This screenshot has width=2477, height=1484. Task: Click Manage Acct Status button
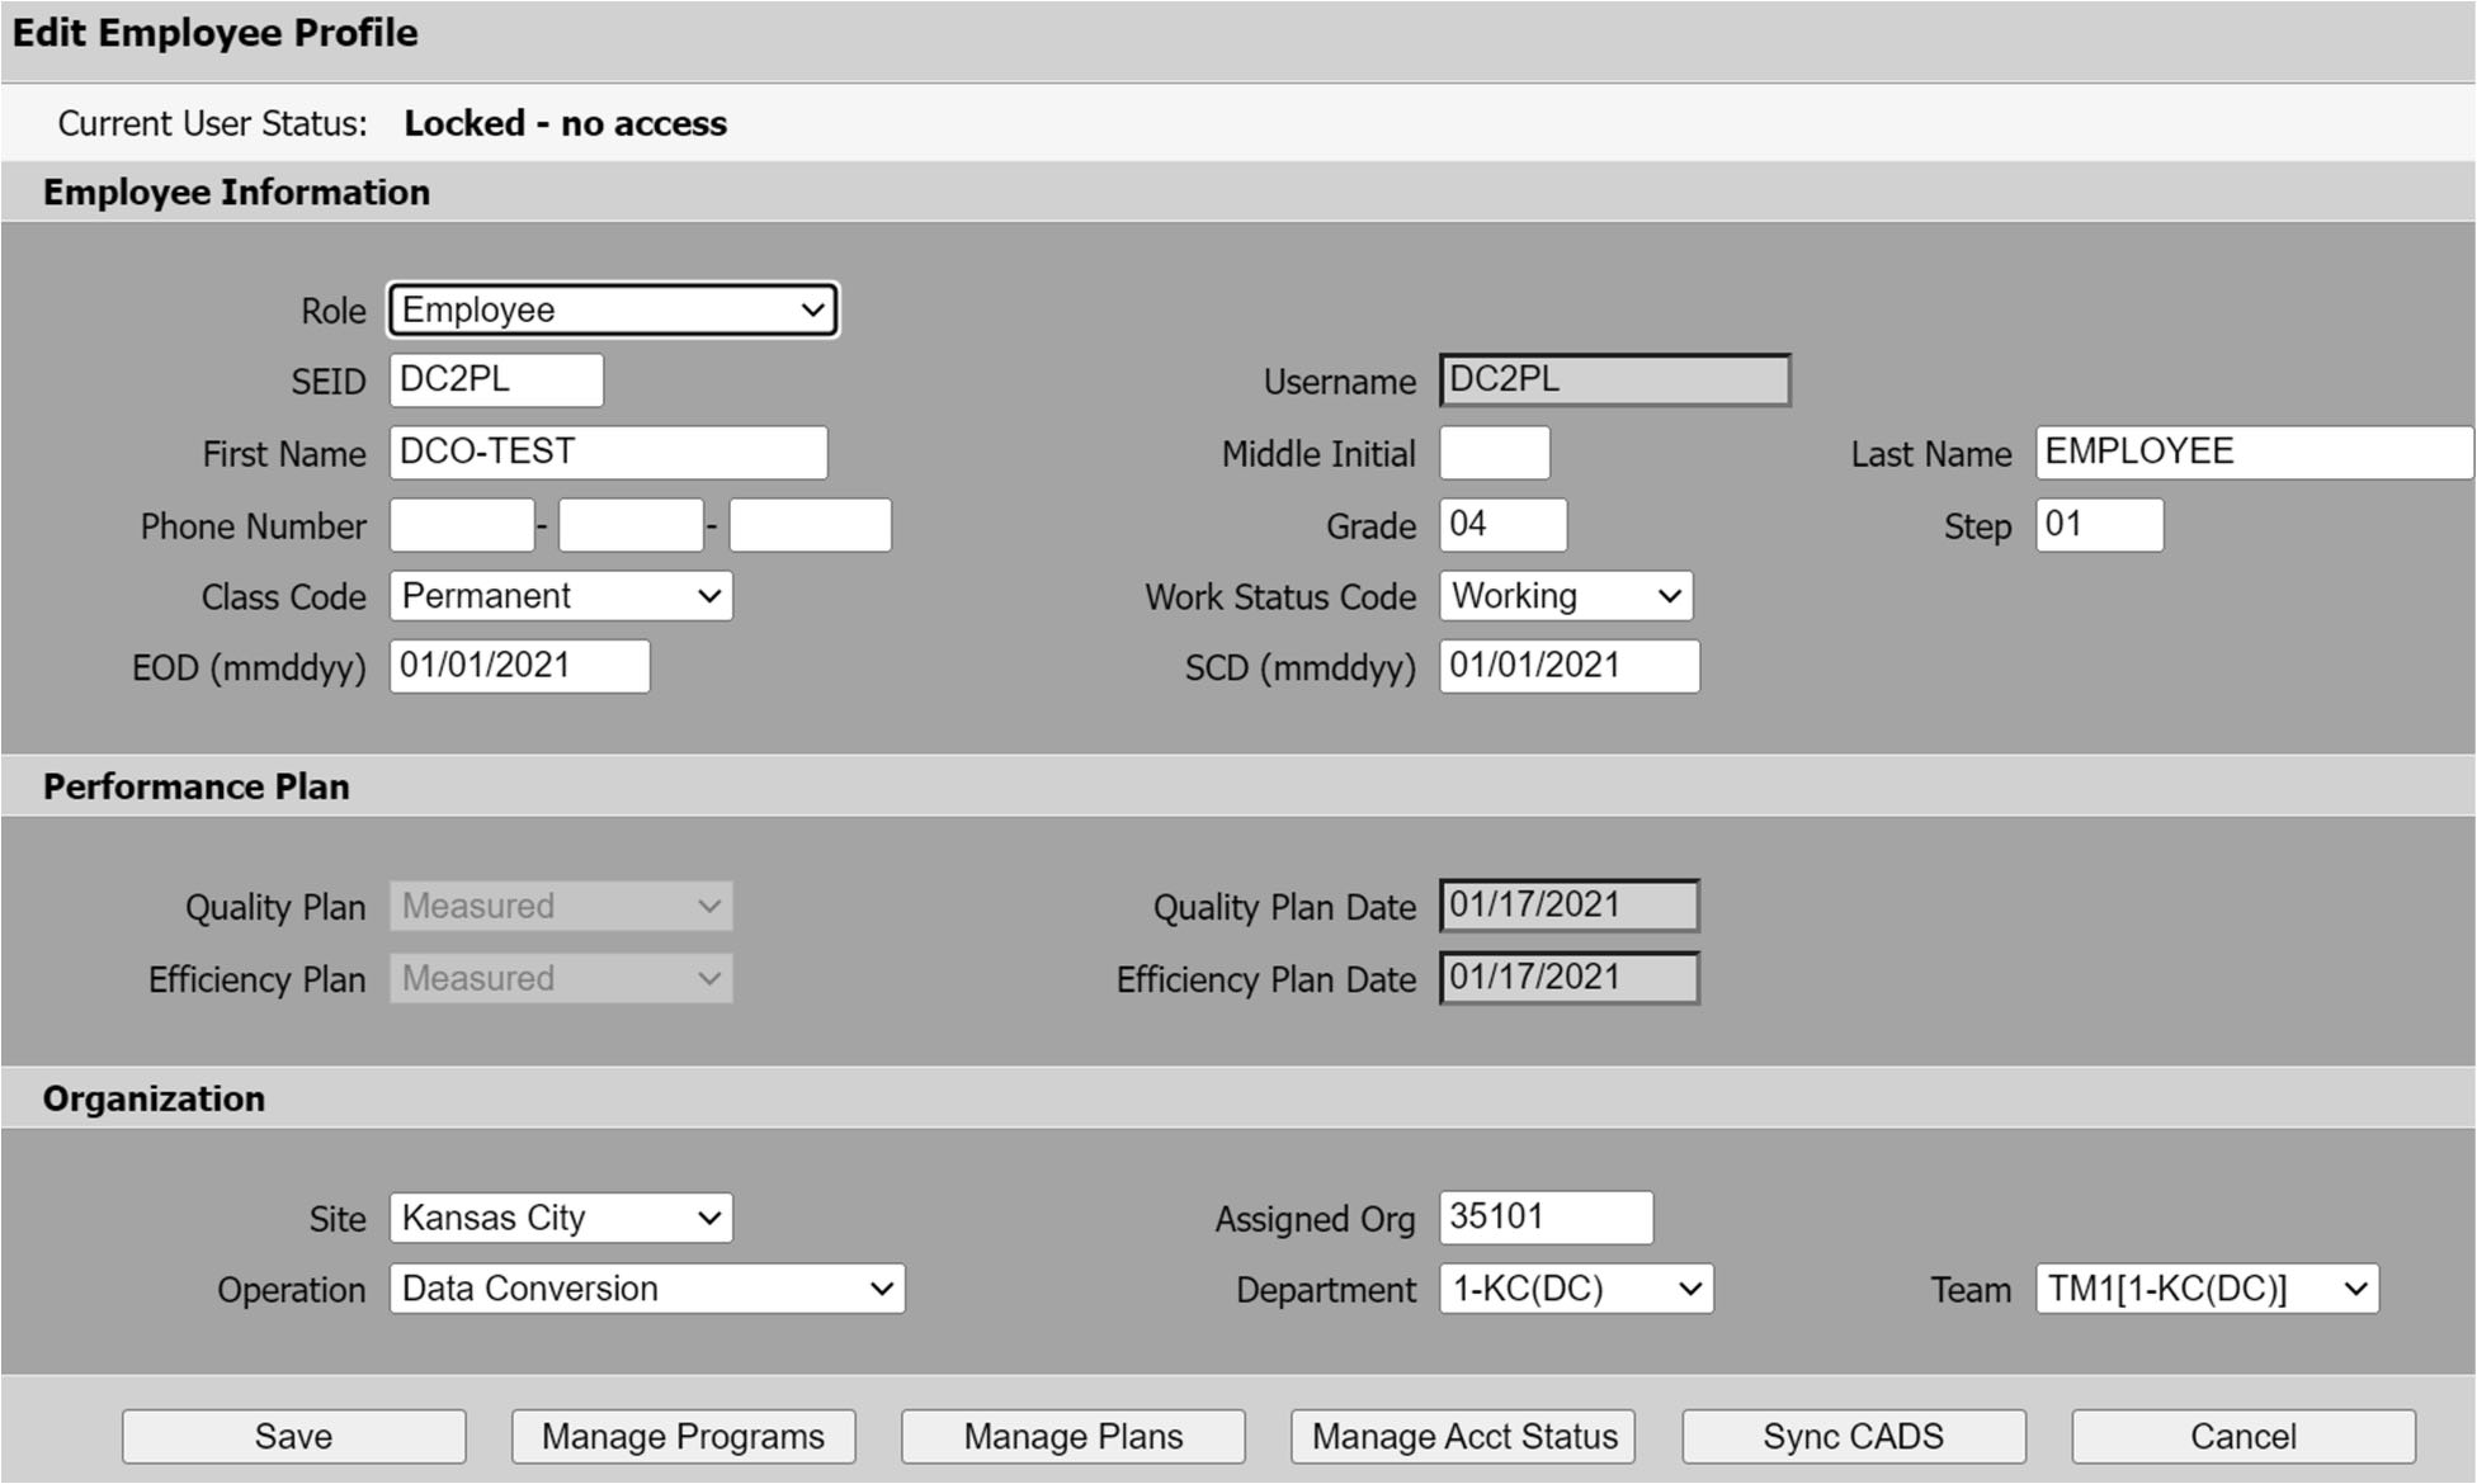pos(1464,1436)
